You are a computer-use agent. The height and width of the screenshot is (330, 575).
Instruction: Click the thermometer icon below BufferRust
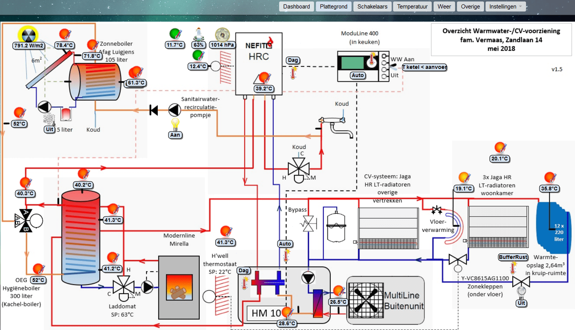click(x=514, y=268)
